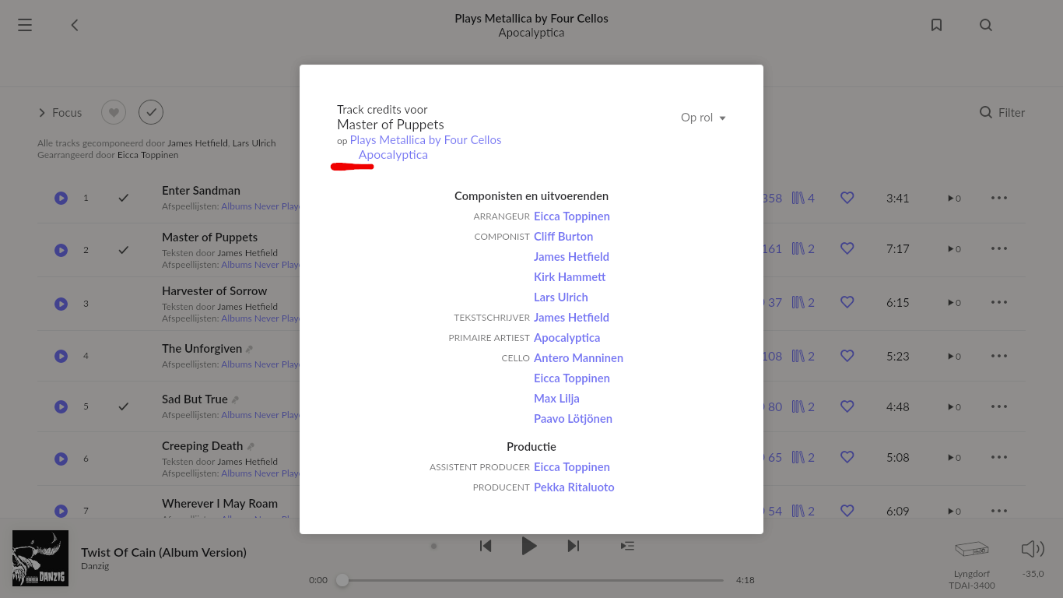Screen dimensions: 1063x598
Task: Favorite Wherever I May Roam with heart
Action: tap(847, 511)
